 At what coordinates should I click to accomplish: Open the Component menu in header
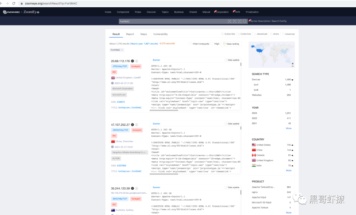pos(123,12)
